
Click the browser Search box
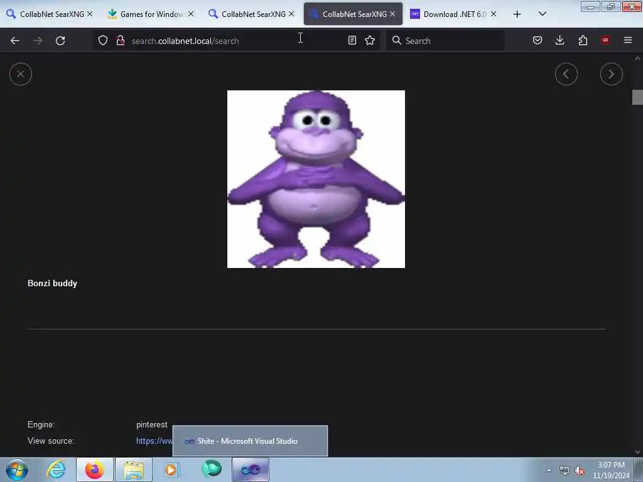[x=445, y=41]
